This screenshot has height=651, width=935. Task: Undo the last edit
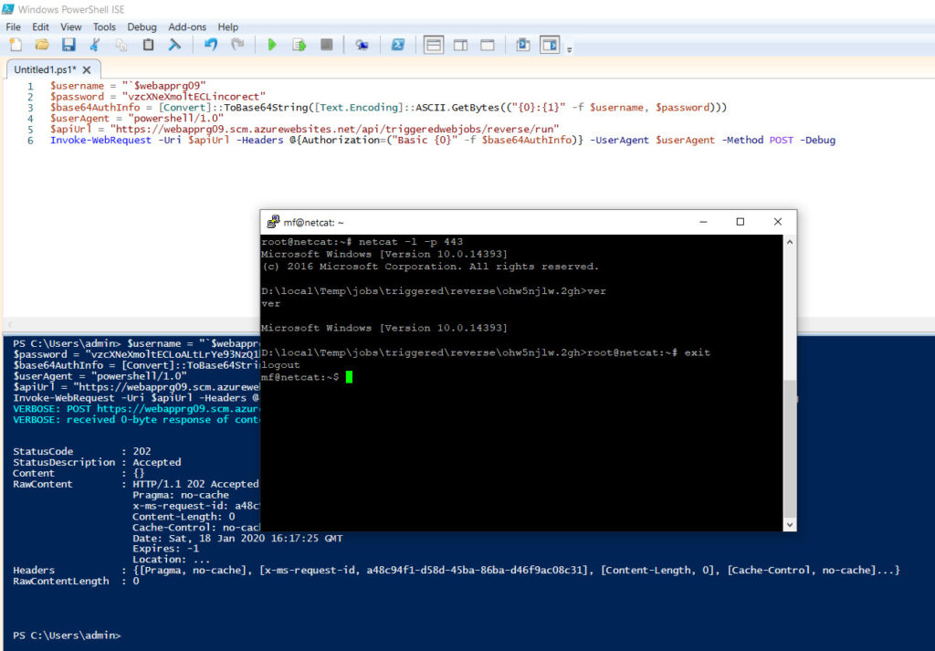pos(211,45)
